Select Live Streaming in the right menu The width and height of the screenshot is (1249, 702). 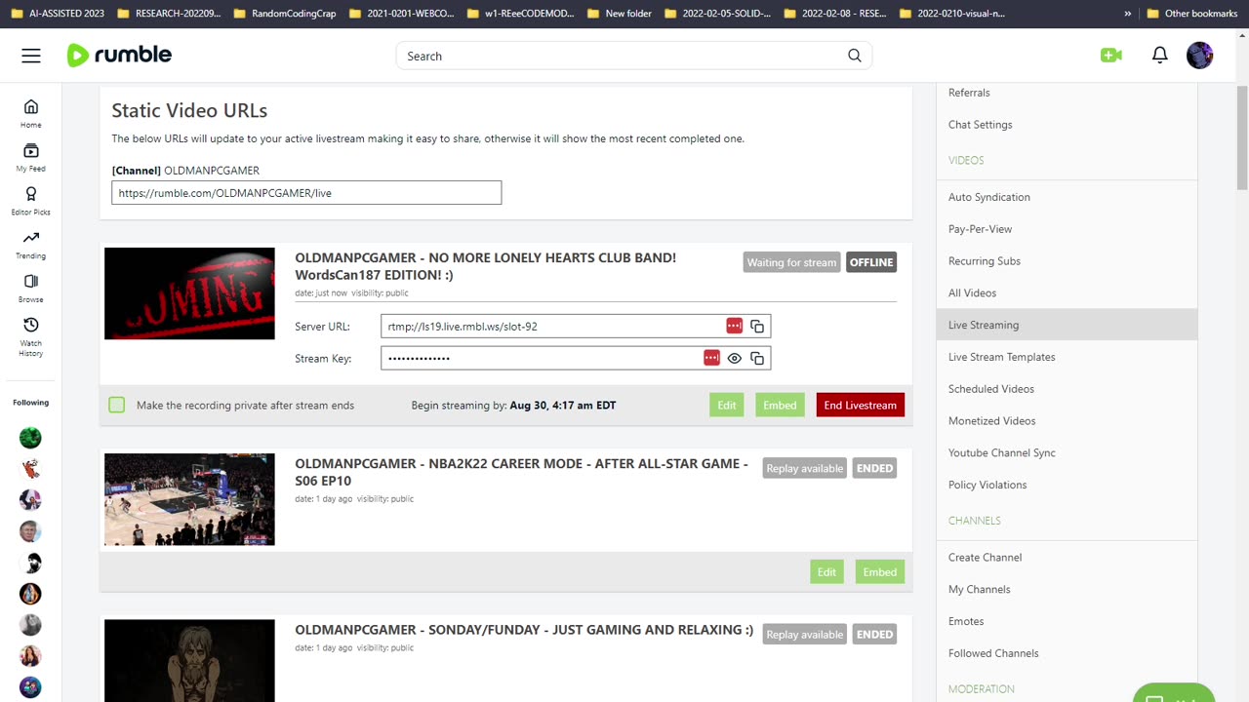[x=1067, y=325]
